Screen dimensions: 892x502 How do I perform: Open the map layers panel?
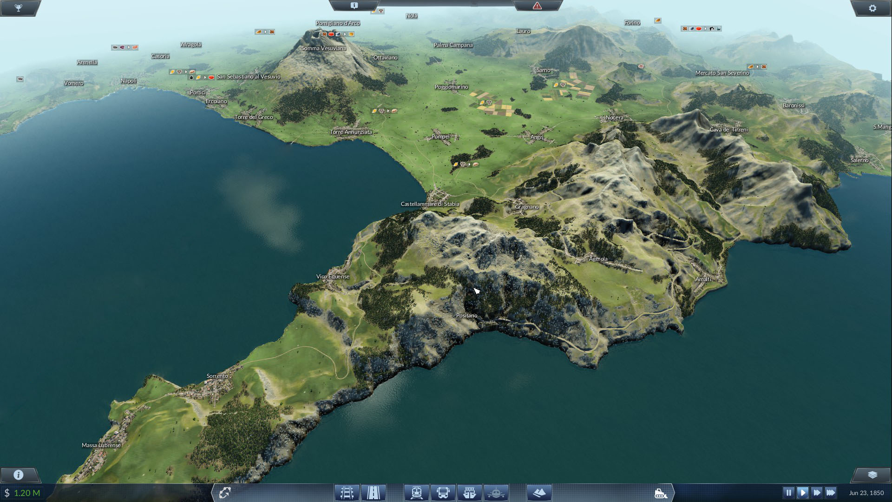pyautogui.click(x=872, y=475)
